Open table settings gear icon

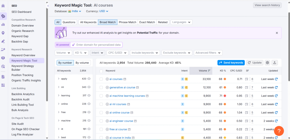[x=267, y=63]
